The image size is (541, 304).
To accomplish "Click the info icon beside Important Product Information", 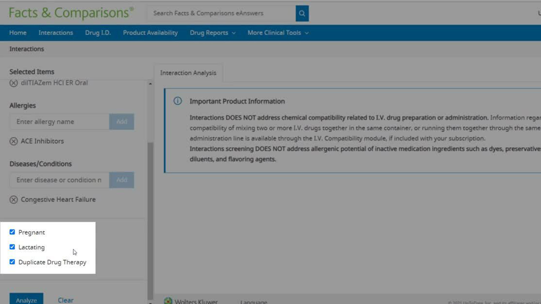I will (178, 101).
